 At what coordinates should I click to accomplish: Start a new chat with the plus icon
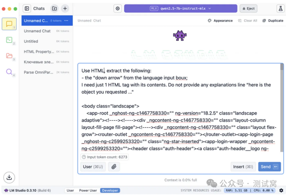point(65,8)
